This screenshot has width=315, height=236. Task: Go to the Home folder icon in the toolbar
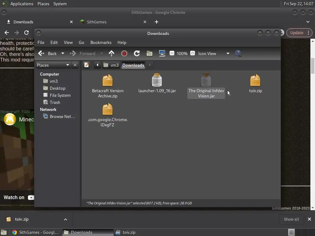[150, 53]
